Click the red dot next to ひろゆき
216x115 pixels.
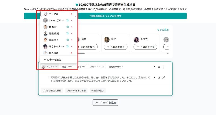click(x=71, y=53)
